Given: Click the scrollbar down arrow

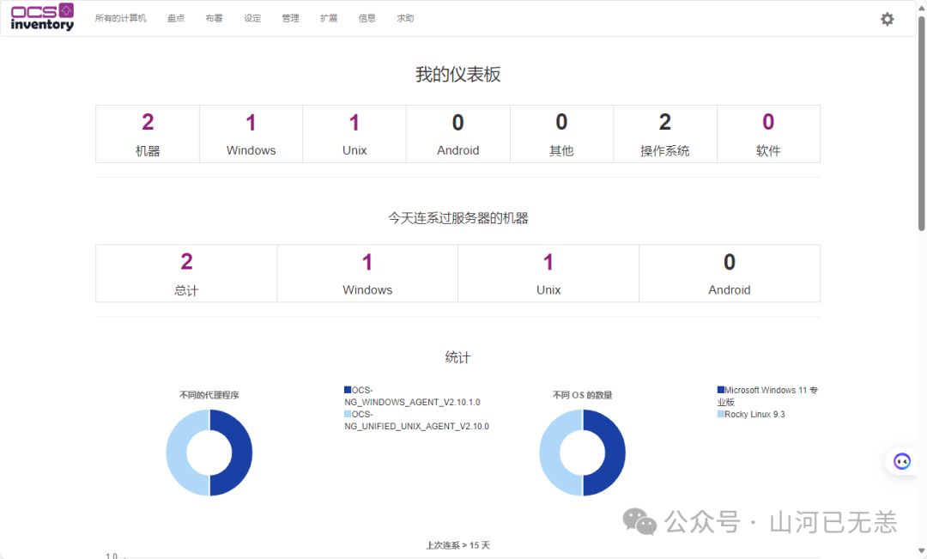Looking at the screenshot, I should (x=921, y=552).
